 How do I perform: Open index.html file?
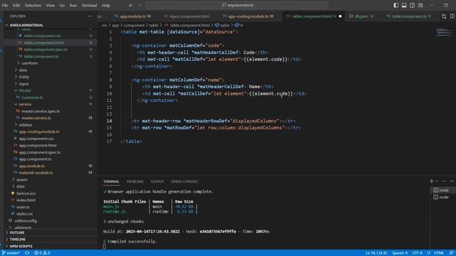26,200
